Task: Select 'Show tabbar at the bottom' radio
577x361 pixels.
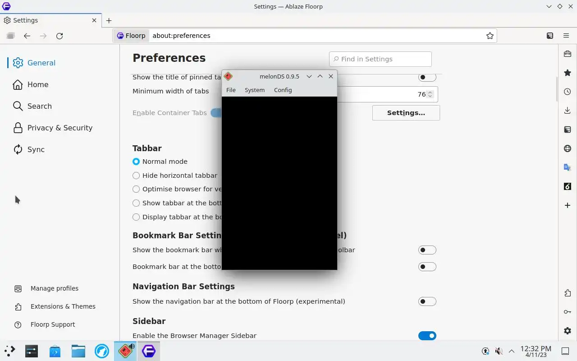Action: click(x=136, y=203)
